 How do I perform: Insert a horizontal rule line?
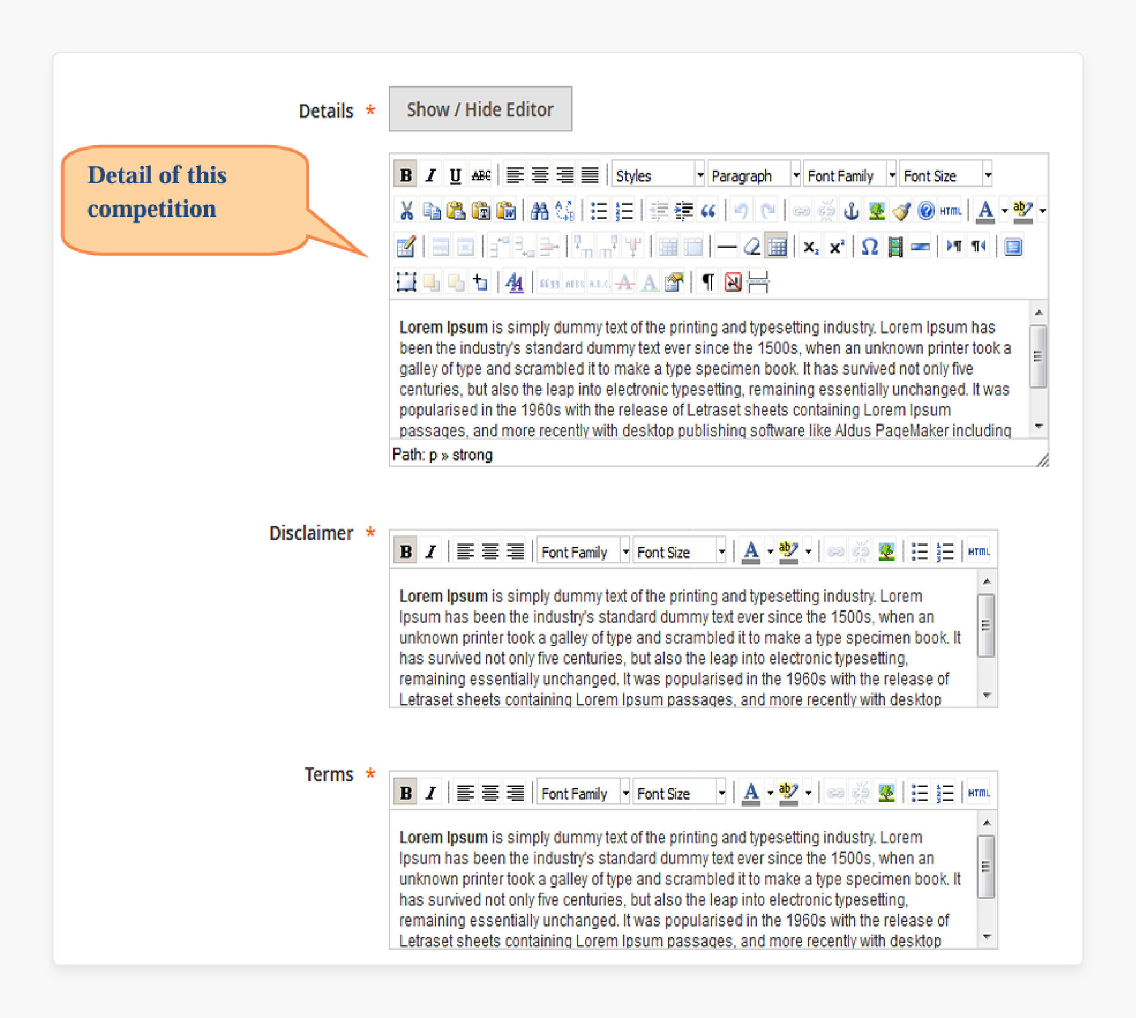tap(726, 246)
